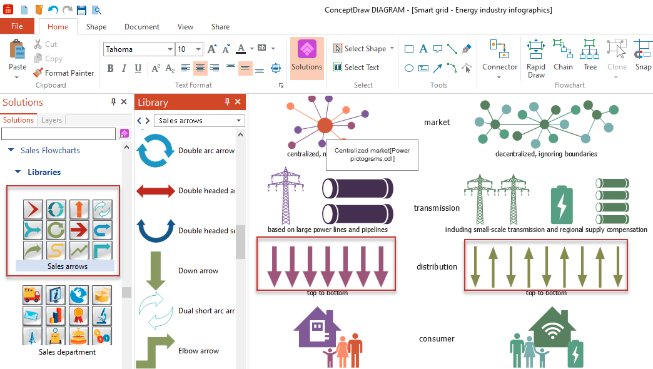
Task: Select the Ellipse drawing tool
Action: [409, 68]
